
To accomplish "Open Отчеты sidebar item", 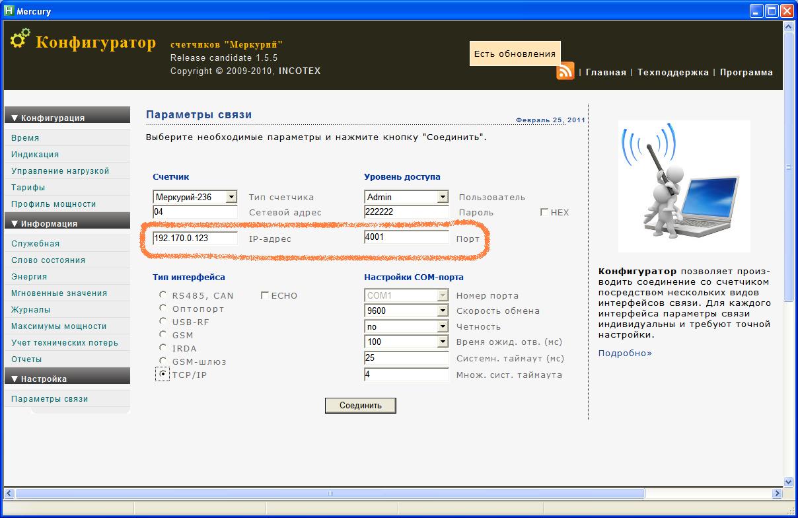I will pyautogui.click(x=26, y=359).
